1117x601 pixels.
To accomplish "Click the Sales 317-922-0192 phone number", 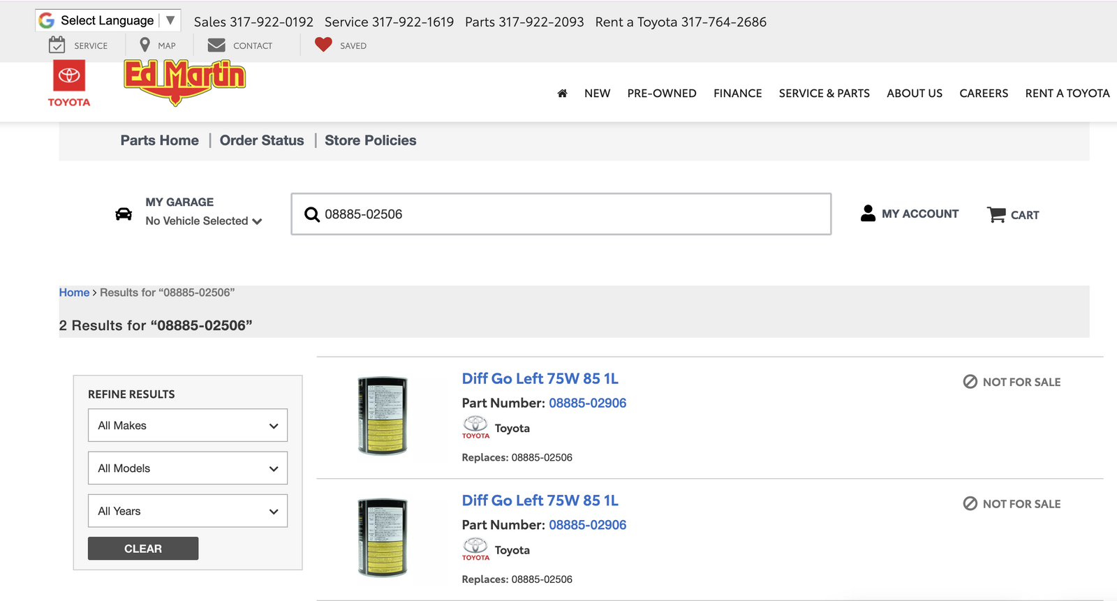I will pos(253,22).
